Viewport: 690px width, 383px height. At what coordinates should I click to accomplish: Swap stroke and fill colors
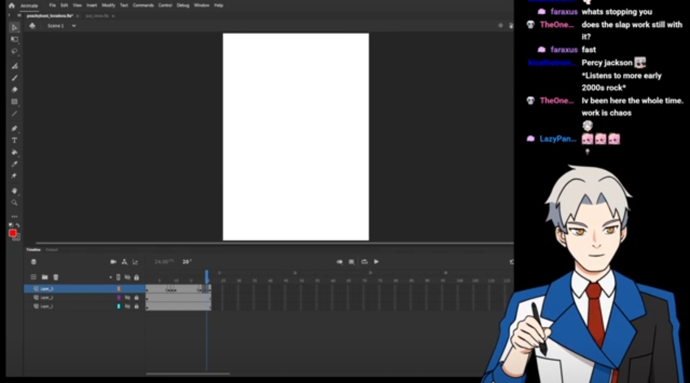[18, 225]
